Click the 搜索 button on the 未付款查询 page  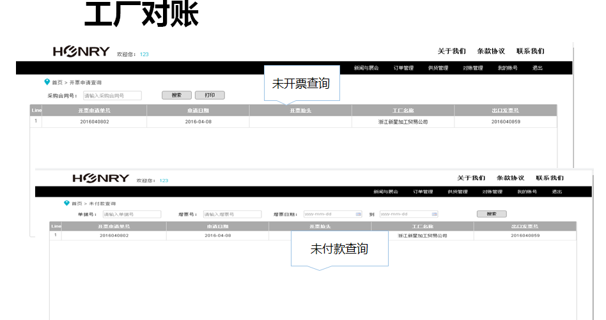(492, 214)
